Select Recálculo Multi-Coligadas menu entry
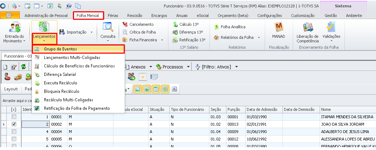This screenshot has width=376, height=150. (78, 100)
